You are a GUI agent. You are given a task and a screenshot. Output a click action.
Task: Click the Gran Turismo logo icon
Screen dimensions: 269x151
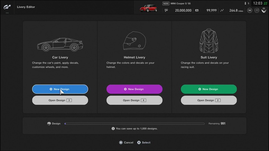pyautogui.click(x=7, y=7)
